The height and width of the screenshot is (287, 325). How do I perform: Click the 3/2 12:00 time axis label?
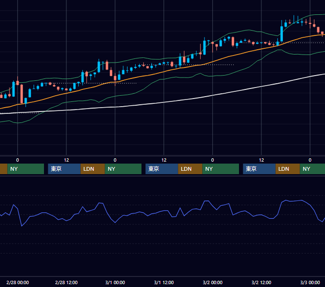pyautogui.click(x=261, y=282)
